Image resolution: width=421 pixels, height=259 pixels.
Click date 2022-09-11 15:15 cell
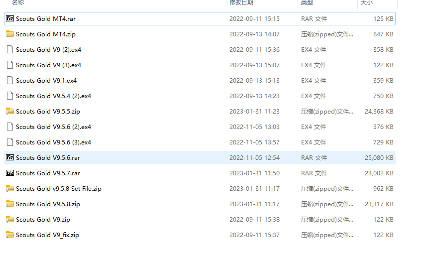tap(254, 19)
